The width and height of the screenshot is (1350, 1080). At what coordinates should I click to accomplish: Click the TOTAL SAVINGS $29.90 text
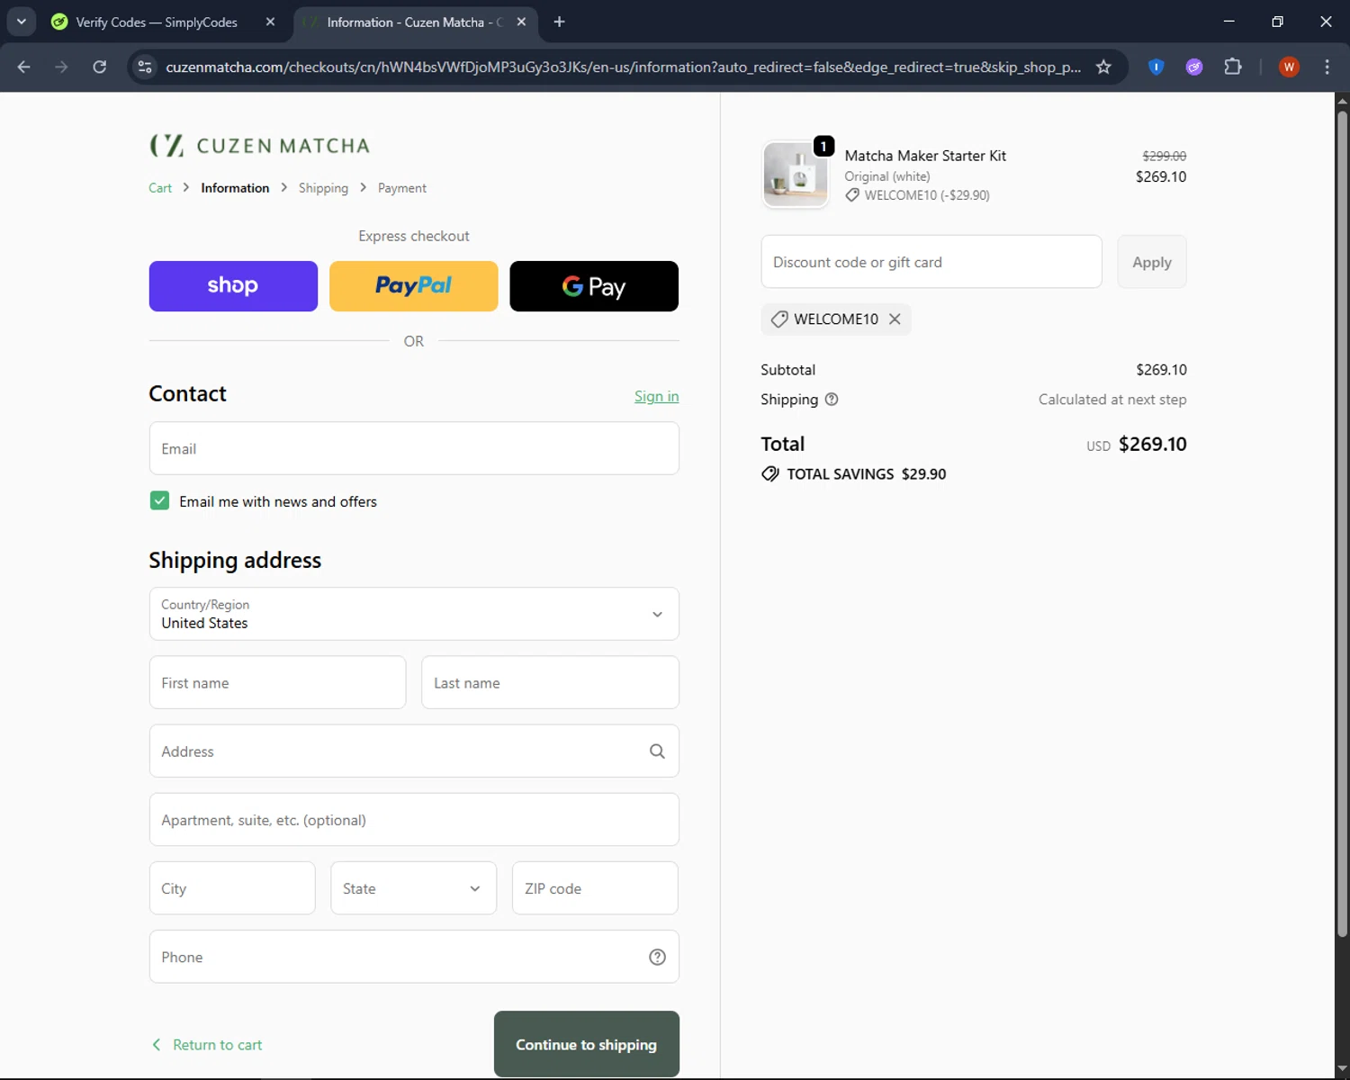point(866,474)
